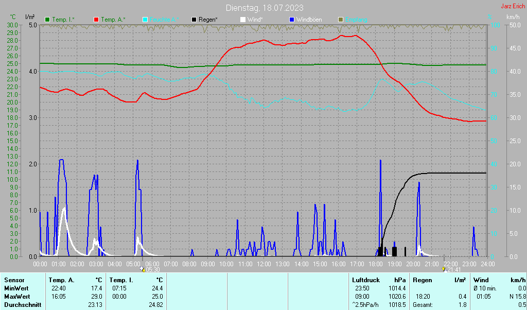Click the "MaxWert" row label
Image resolution: width=527 pixels, height=310 pixels.
pyautogui.click(x=17, y=297)
